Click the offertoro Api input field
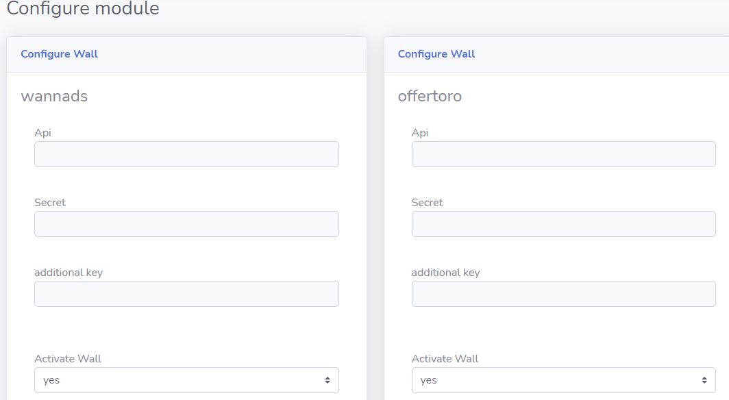The image size is (729, 400). (563, 154)
